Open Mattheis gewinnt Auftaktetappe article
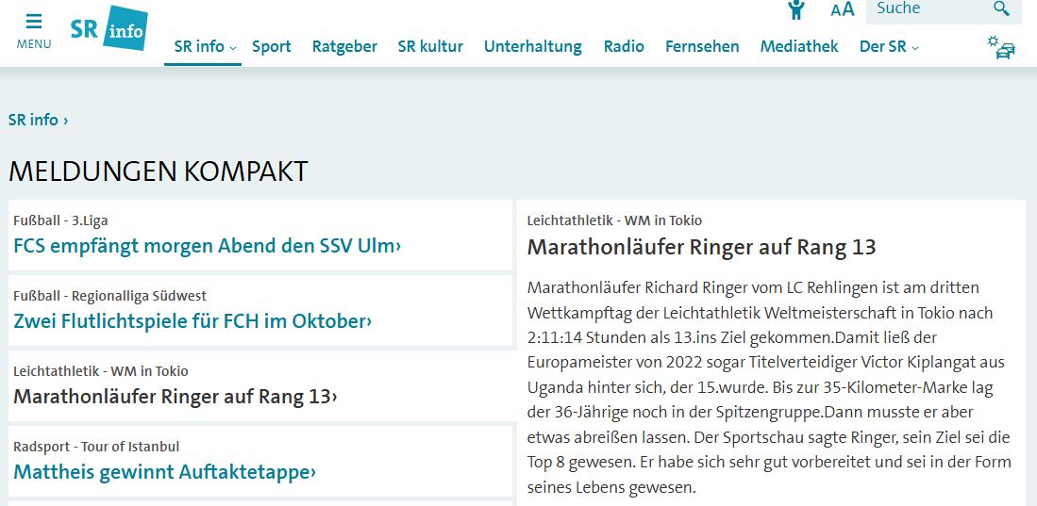 pyautogui.click(x=165, y=472)
